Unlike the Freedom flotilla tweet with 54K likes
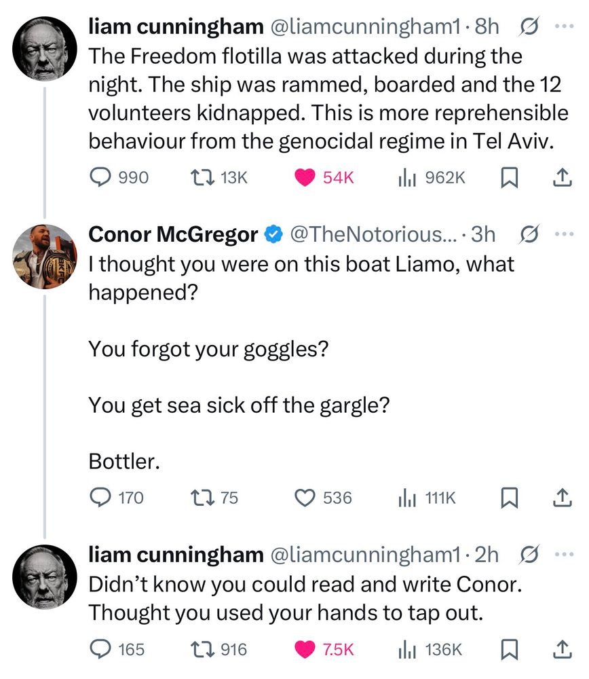The height and width of the screenshot is (679, 589). (306, 177)
